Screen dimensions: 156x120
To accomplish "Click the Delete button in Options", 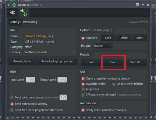I will click(x=123, y=38).
